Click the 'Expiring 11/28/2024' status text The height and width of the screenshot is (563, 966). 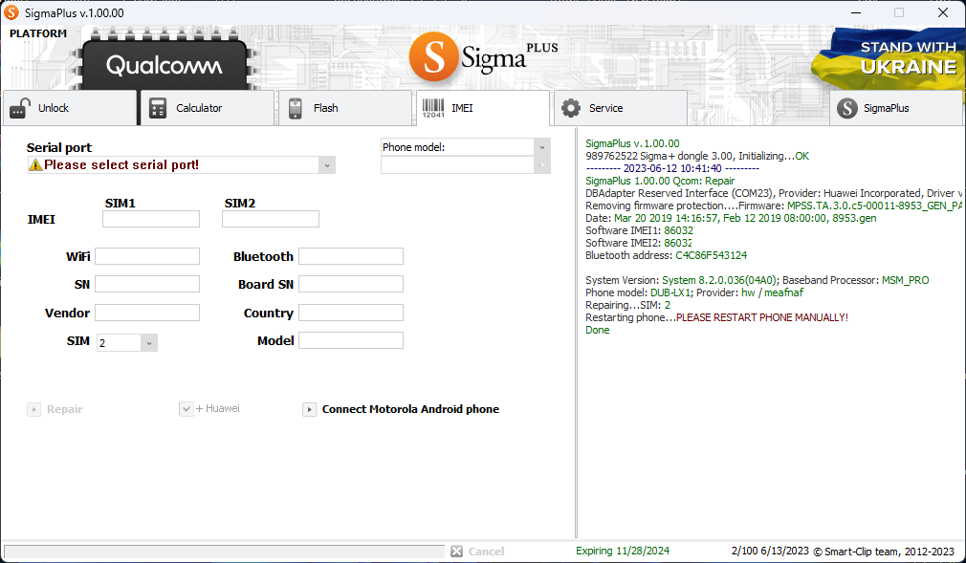(623, 551)
